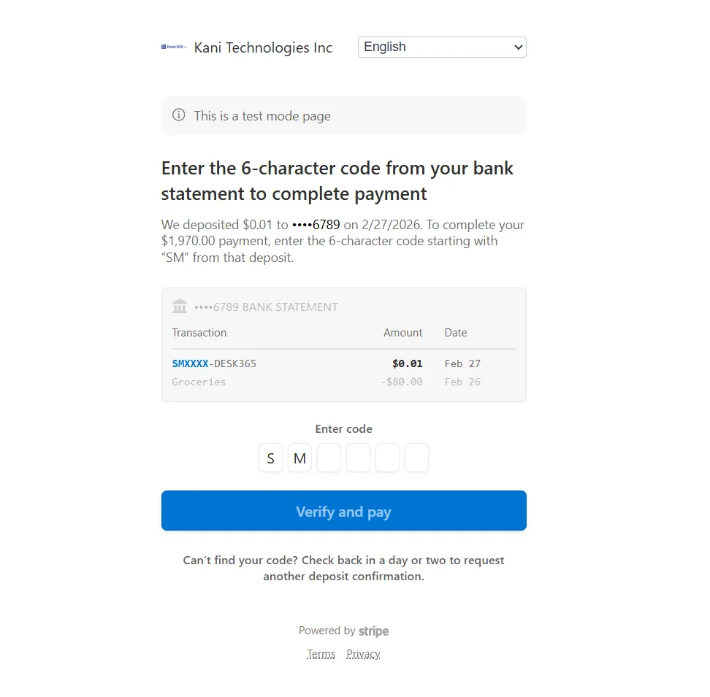Click the info circle icon on test mode banner
710x697 pixels.
179,115
